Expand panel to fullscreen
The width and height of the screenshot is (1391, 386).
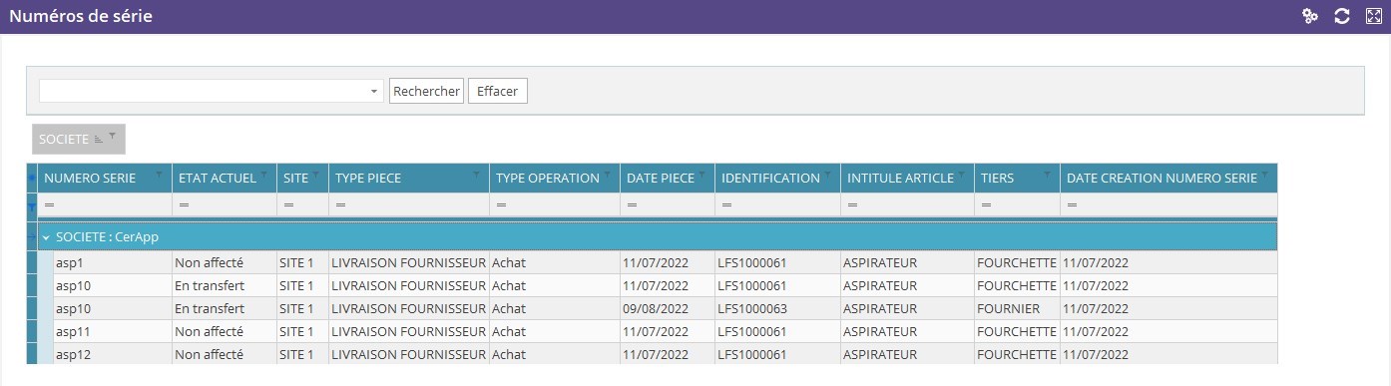tap(1373, 16)
